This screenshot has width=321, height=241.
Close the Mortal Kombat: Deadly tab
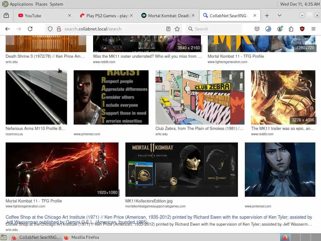tap(193, 15)
